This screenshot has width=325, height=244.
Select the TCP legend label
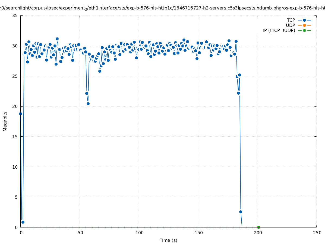coord(291,20)
